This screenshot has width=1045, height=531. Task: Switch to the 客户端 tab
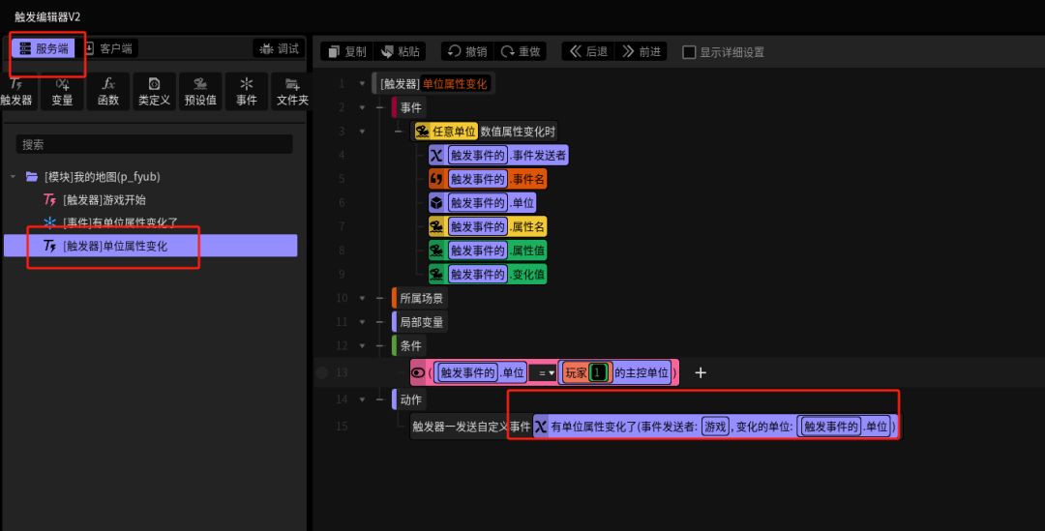108,48
